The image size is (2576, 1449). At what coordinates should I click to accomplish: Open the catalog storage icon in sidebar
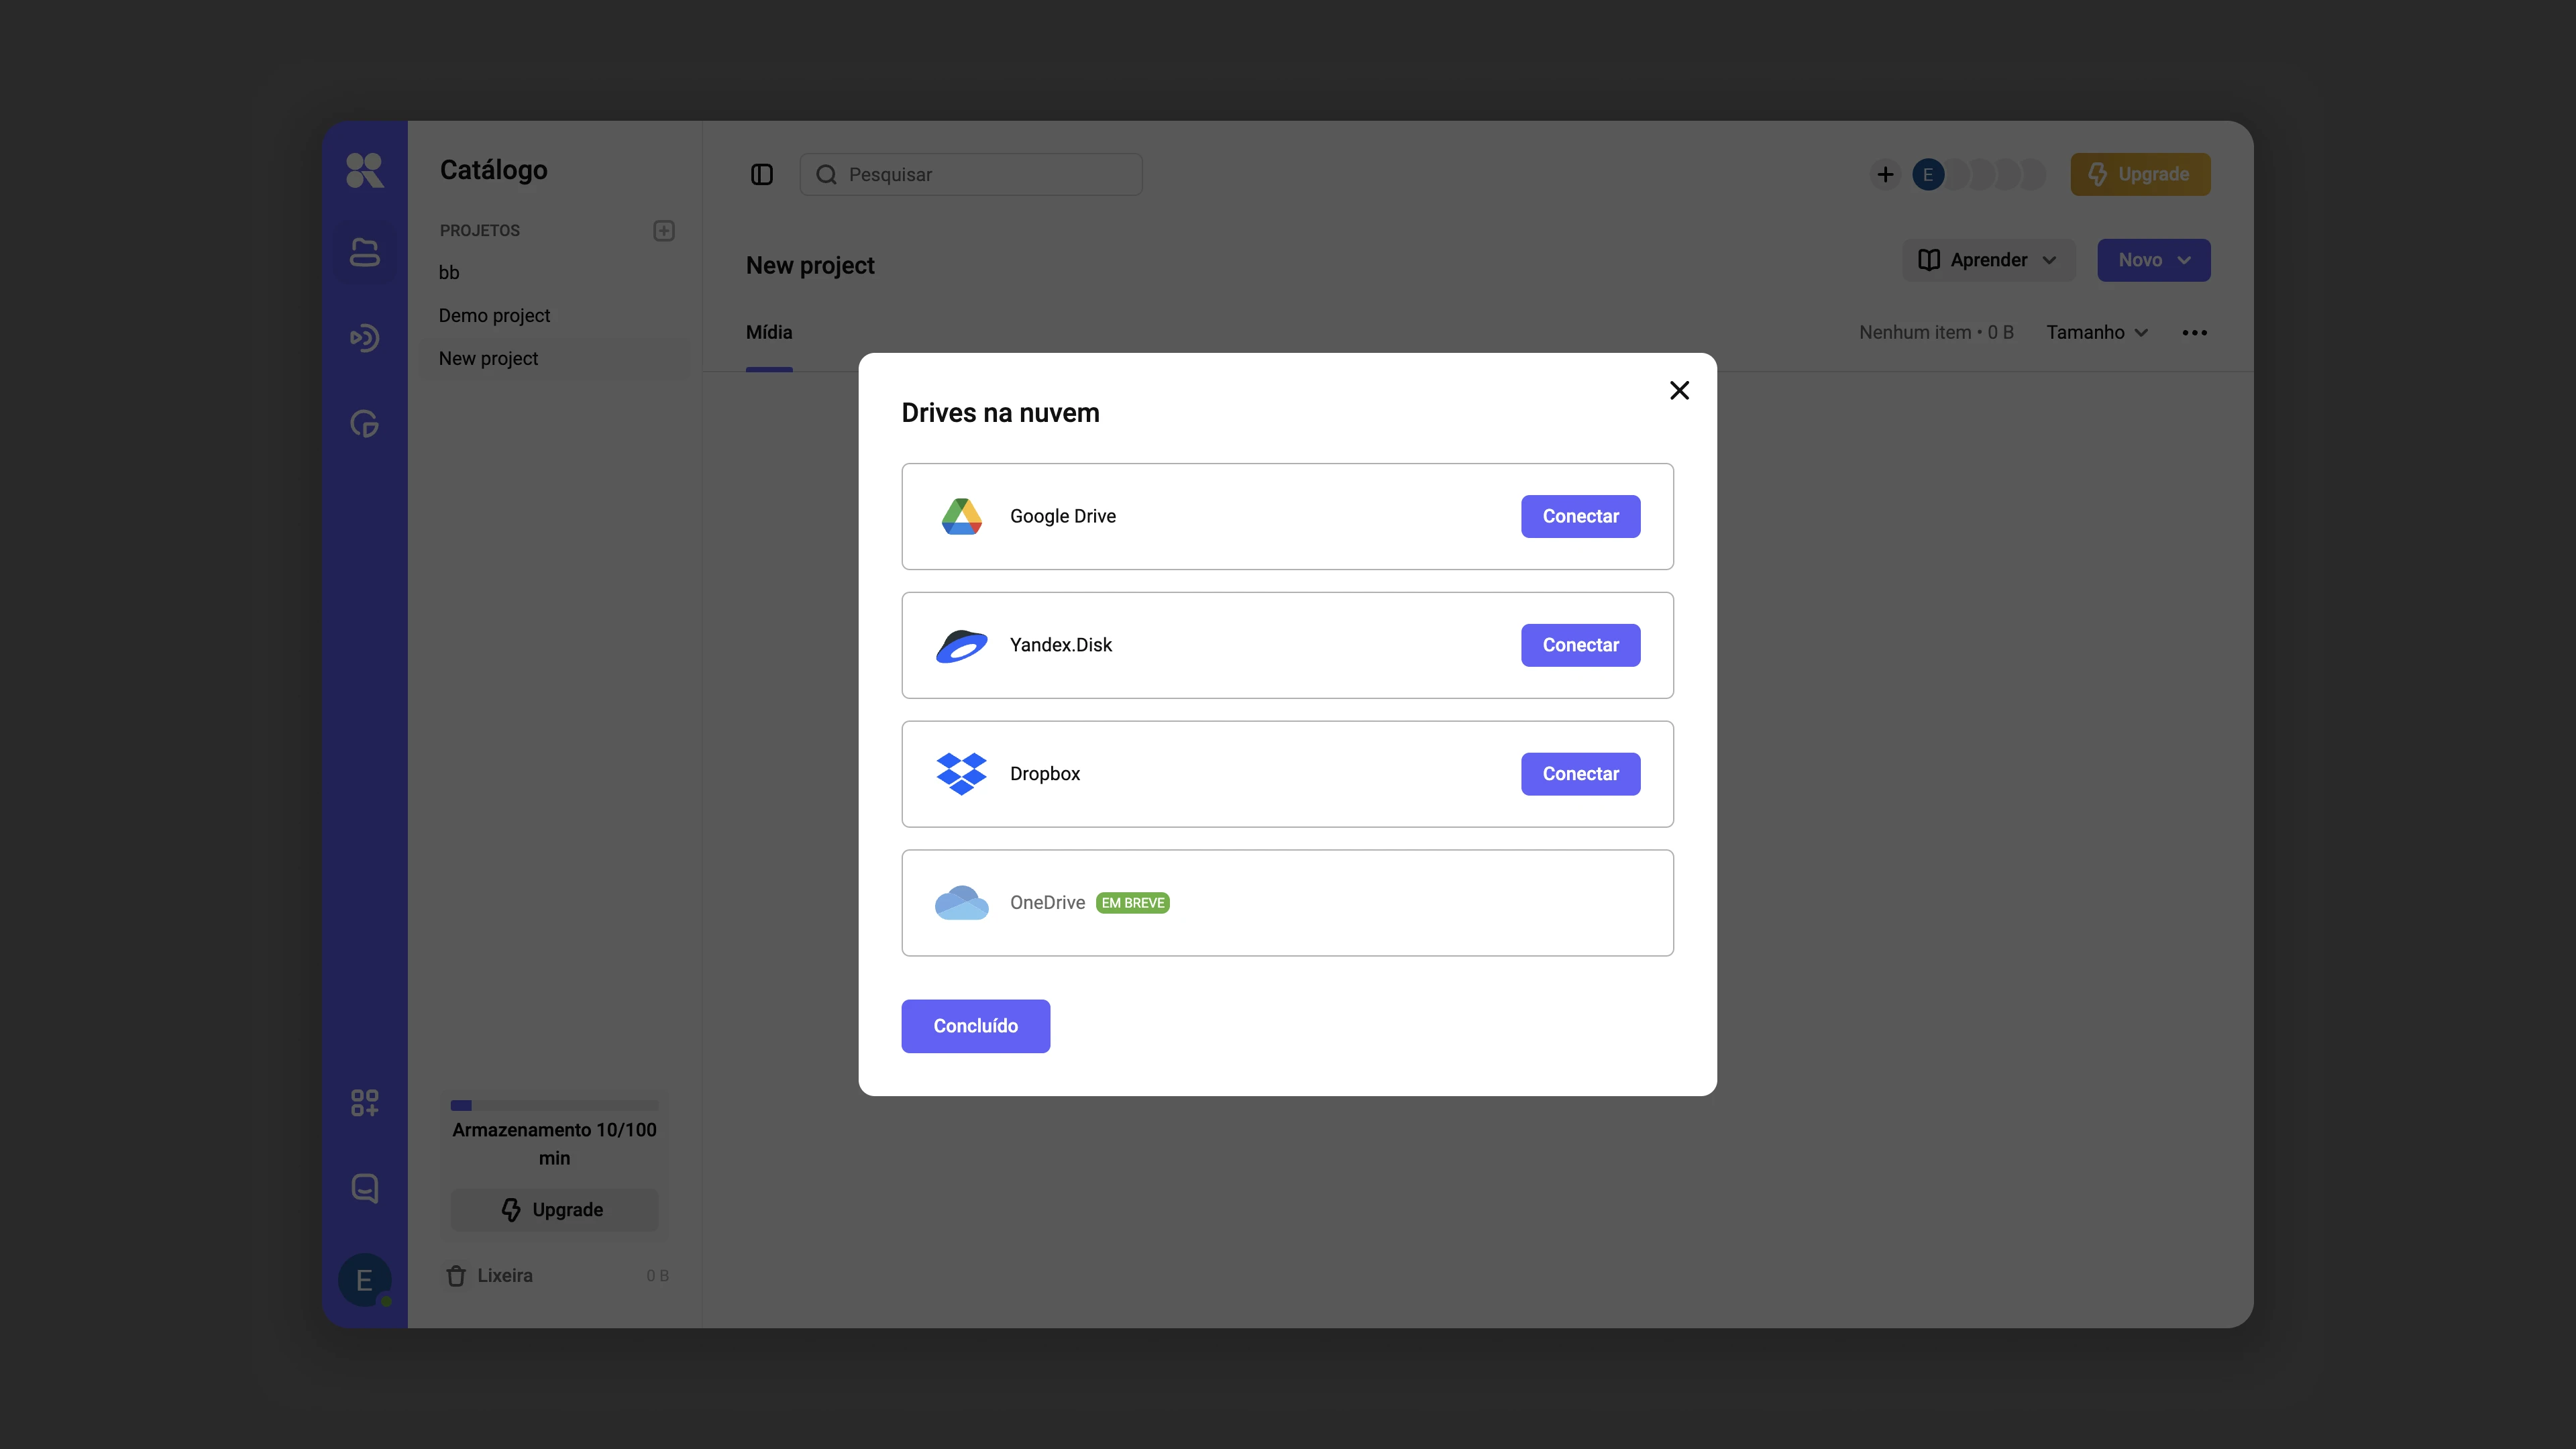click(364, 252)
